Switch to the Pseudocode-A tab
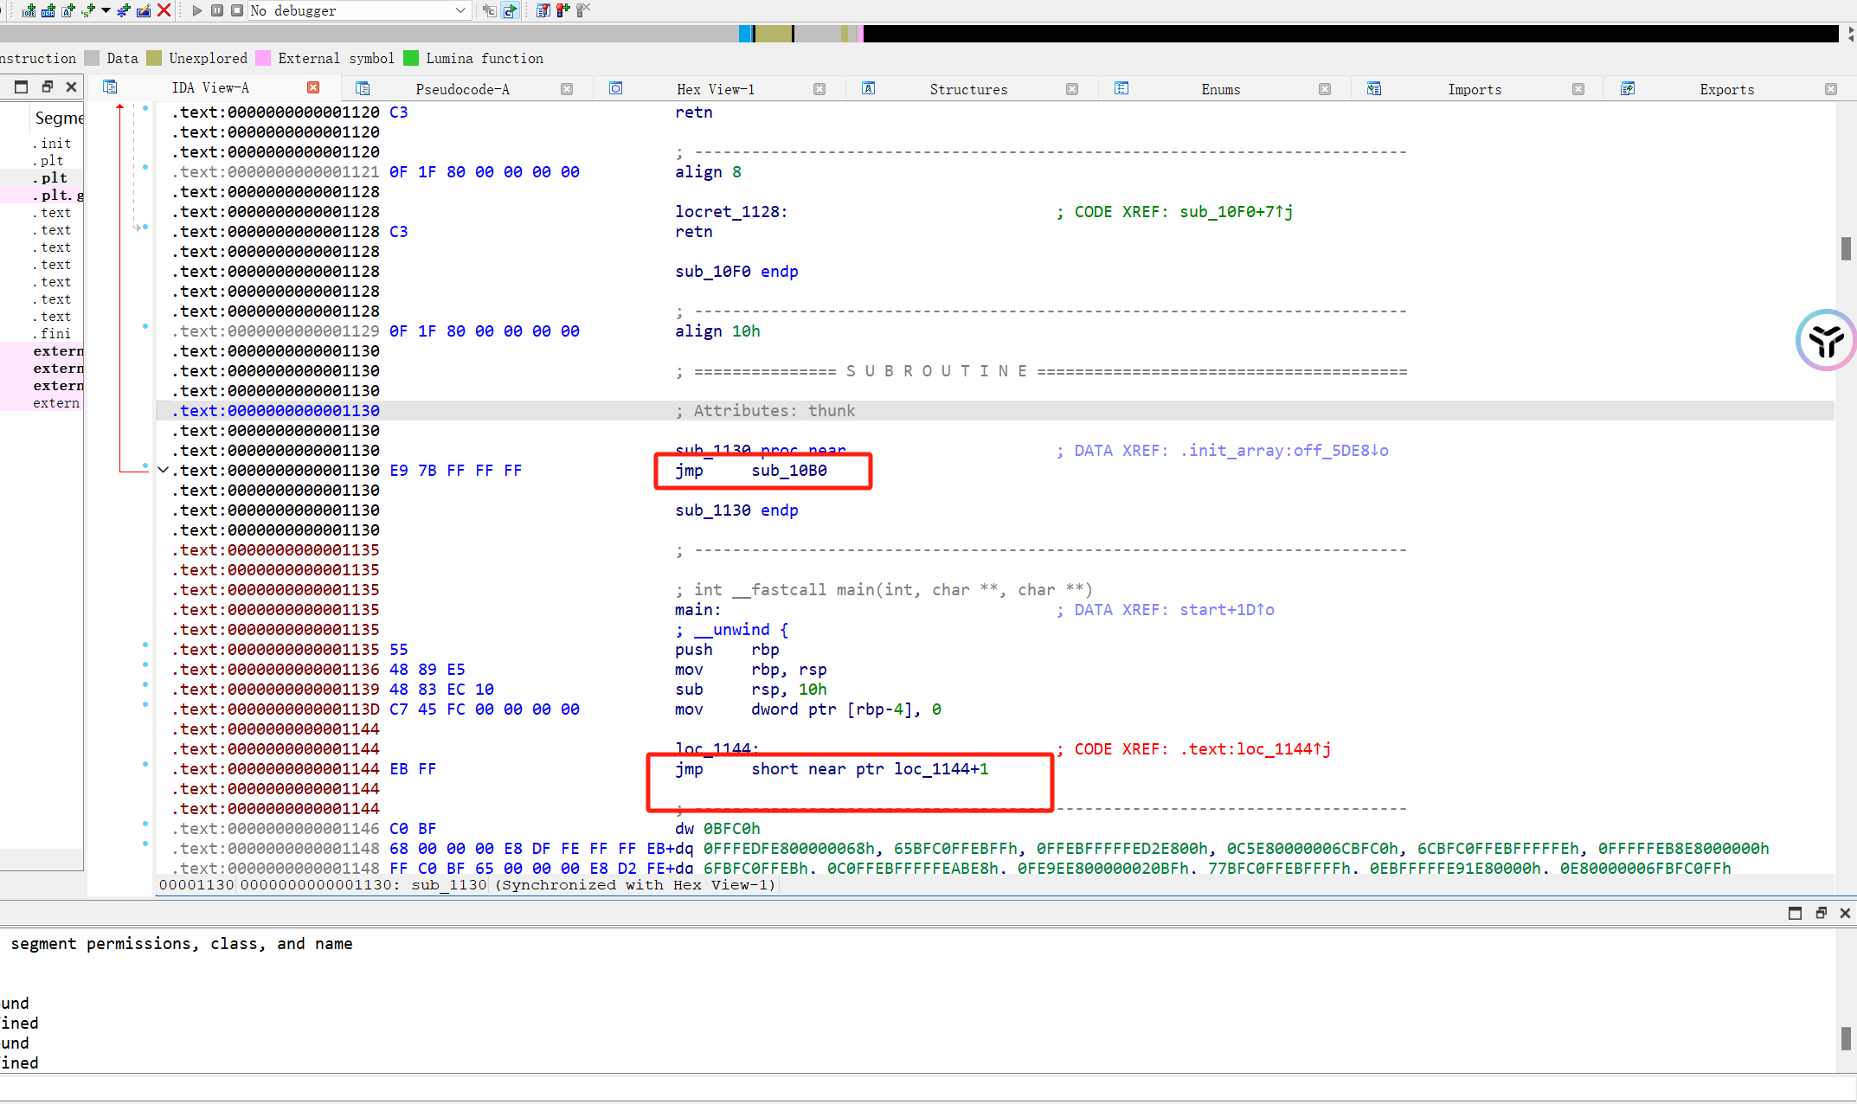 pos(462,89)
